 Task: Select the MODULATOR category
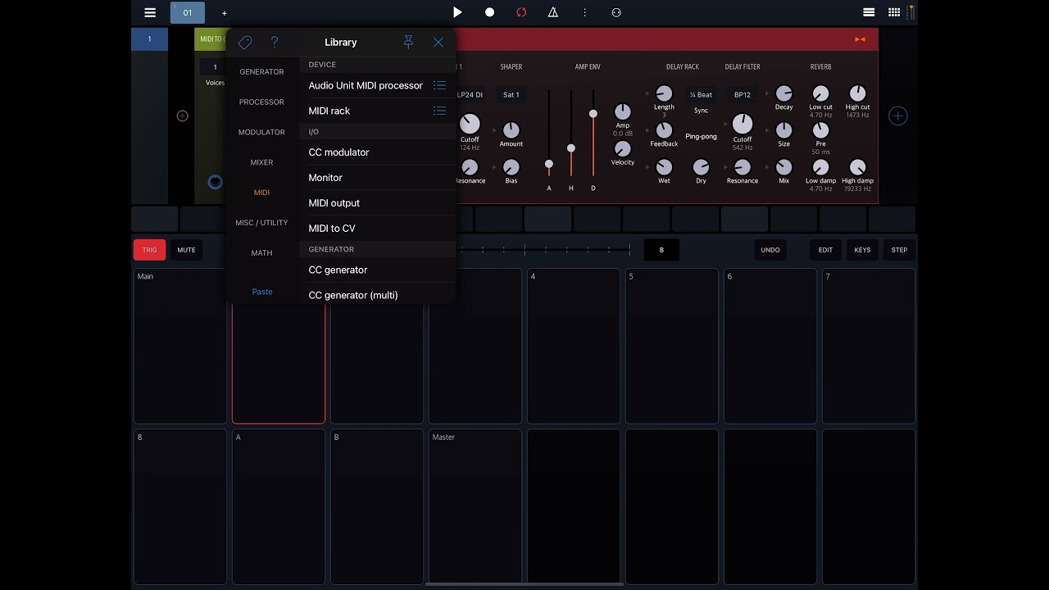click(261, 133)
